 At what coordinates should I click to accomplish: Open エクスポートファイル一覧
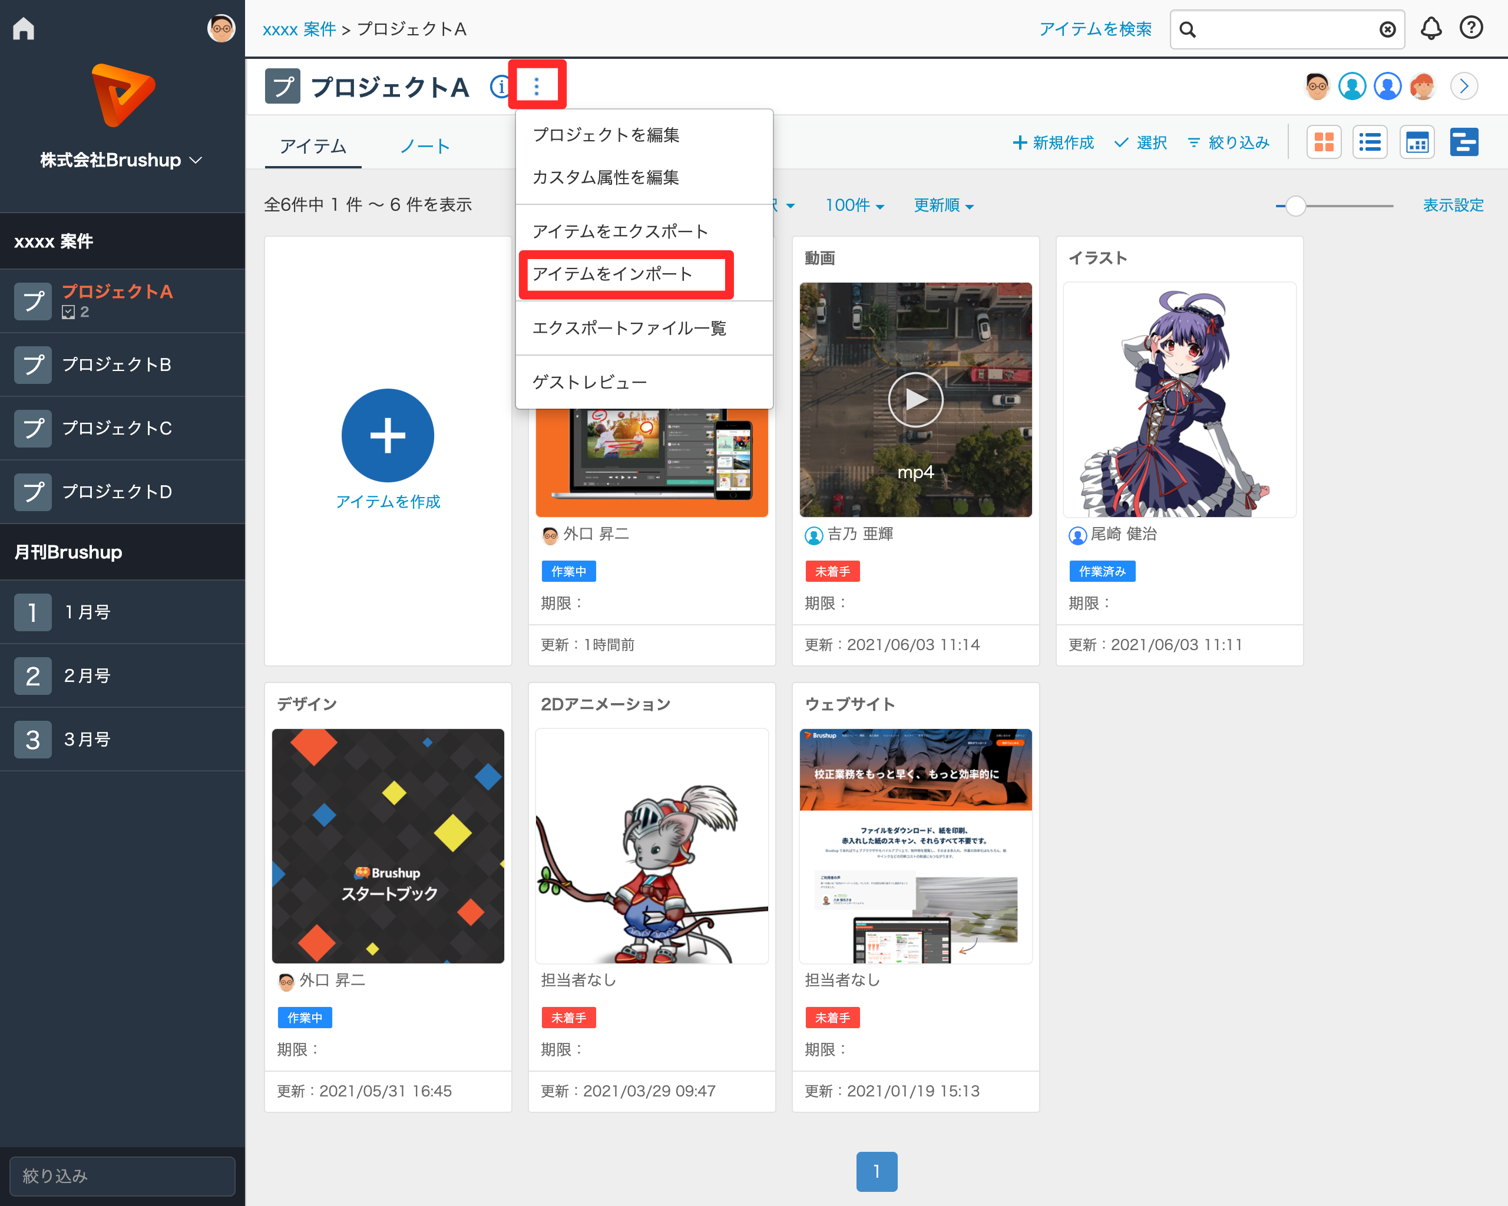644,329
